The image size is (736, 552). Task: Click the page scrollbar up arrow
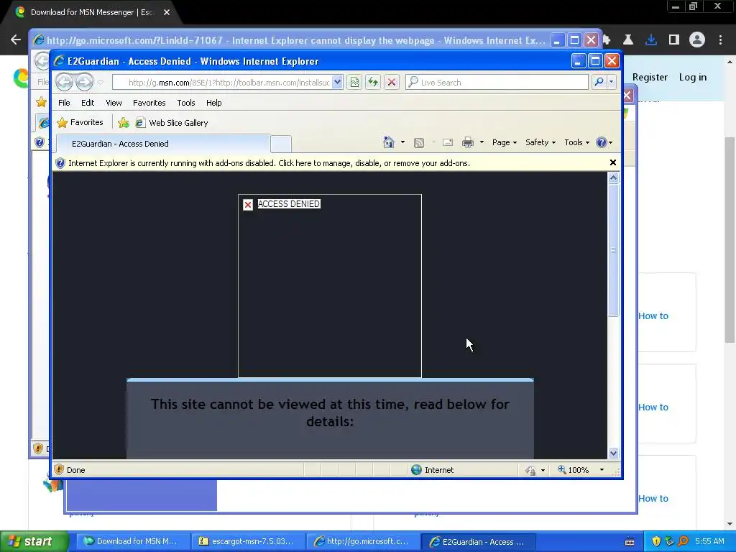[x=613, y=178]
